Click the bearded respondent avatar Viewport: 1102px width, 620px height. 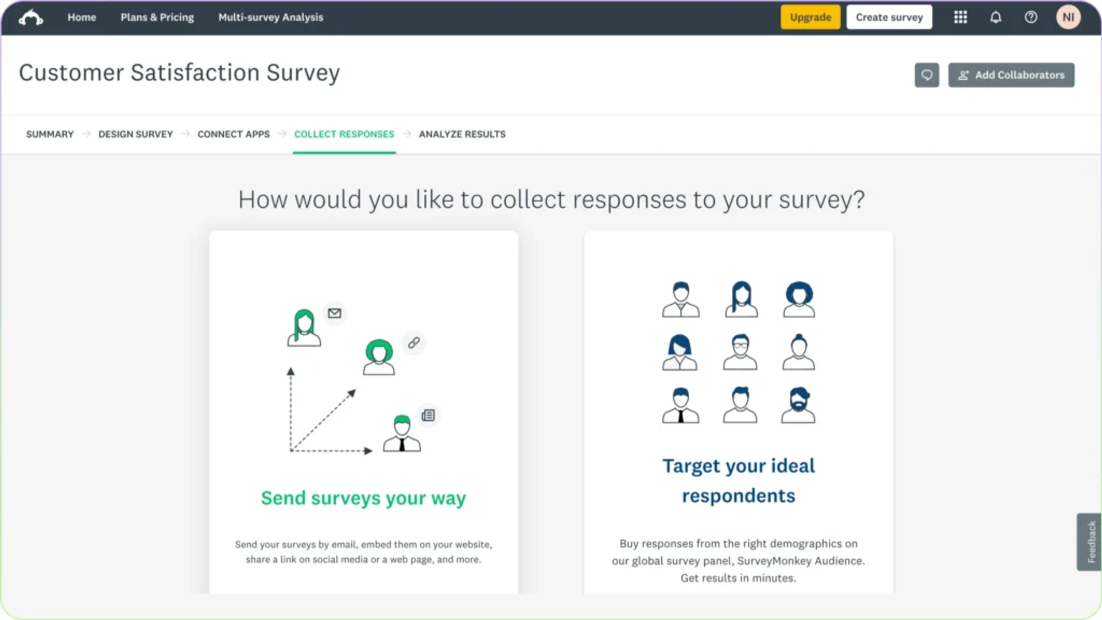[798, 405]
